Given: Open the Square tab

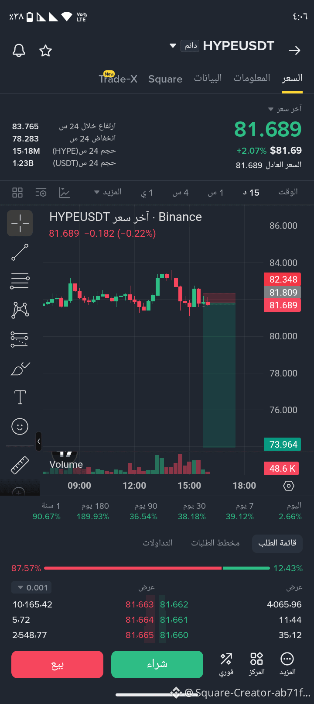Looking at the screenshot, I should [x=165, y=79].
